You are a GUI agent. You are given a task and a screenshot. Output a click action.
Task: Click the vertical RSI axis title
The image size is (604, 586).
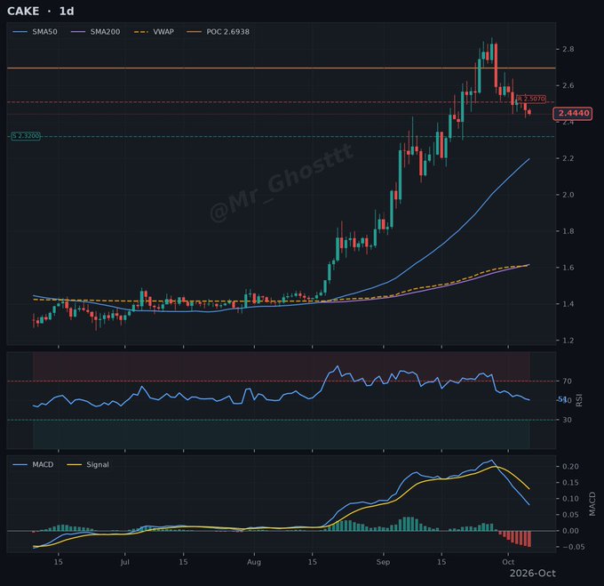pos(578,400)
